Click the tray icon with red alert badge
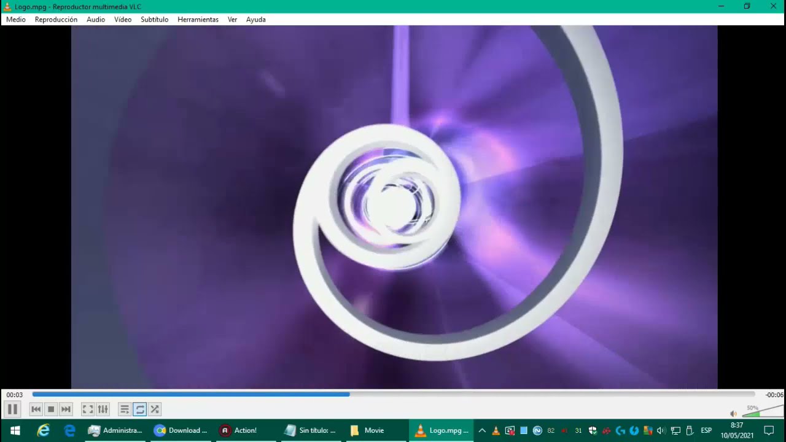Image resolution: width=786 pixels, height=442 pixels. (510, 430)
